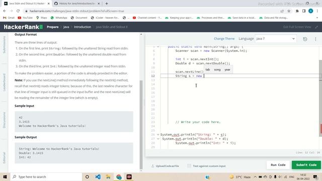
Task: Open the Editorial side tab
Action: 4,157
